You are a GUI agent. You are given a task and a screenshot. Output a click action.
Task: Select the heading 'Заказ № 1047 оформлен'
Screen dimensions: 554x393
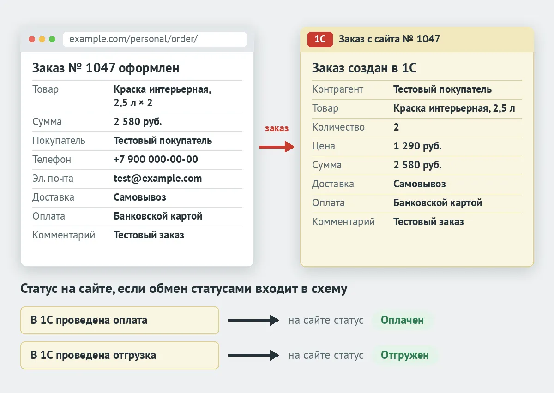pos(106,68)
